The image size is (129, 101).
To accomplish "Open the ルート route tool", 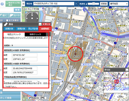I will point(15,15).
